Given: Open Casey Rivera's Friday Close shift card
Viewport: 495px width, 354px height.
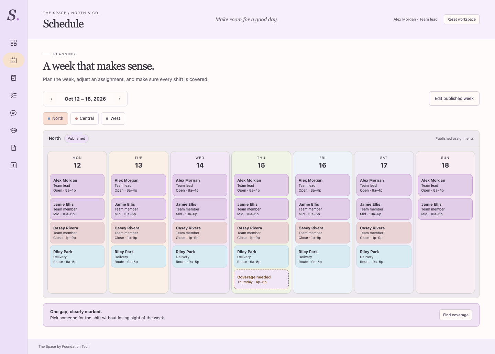Looking at the screenshot, I should coord(322,232).
